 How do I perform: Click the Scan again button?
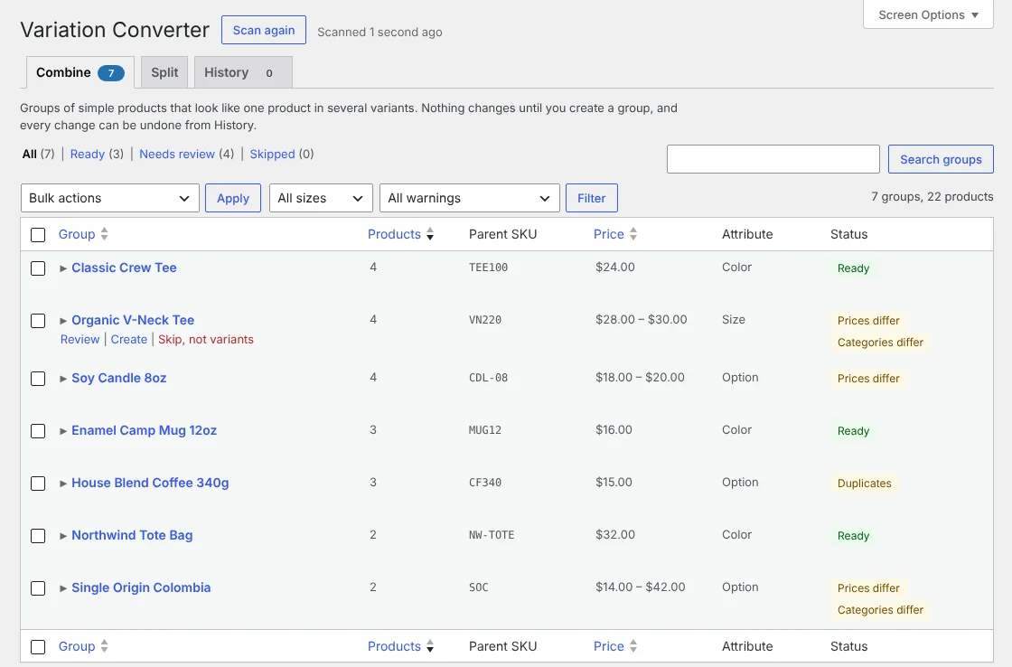click(263, 31)
